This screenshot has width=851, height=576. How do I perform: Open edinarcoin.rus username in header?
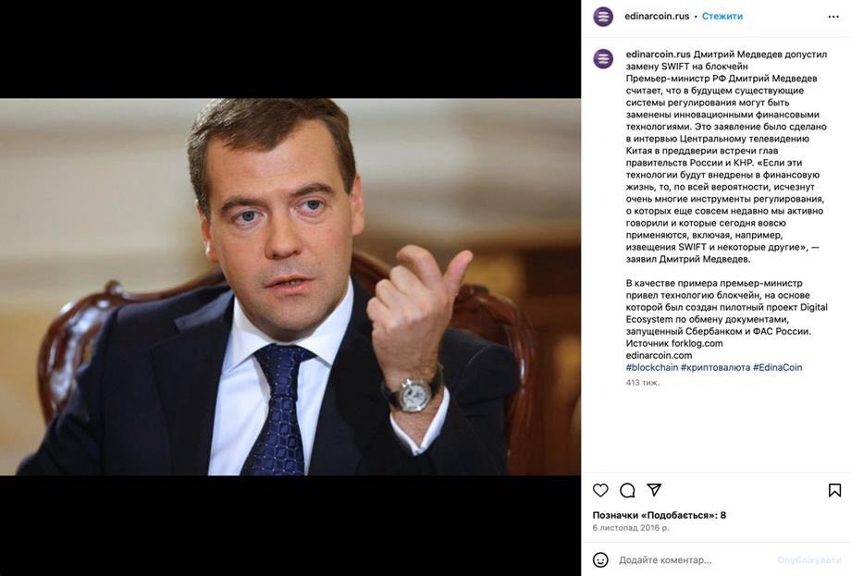coord(657,17)
